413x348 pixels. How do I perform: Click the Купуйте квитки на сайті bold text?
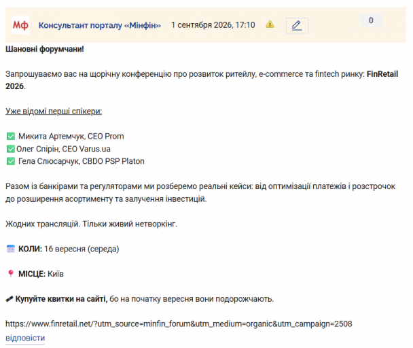point(61,299)
